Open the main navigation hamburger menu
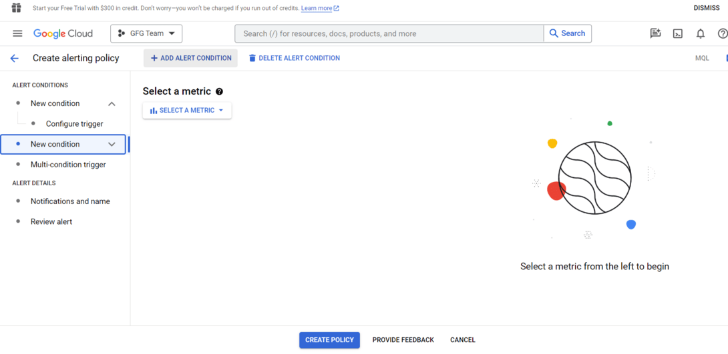Image resolution: width=728 pixels, height=354 pixels. click(17, 33)
